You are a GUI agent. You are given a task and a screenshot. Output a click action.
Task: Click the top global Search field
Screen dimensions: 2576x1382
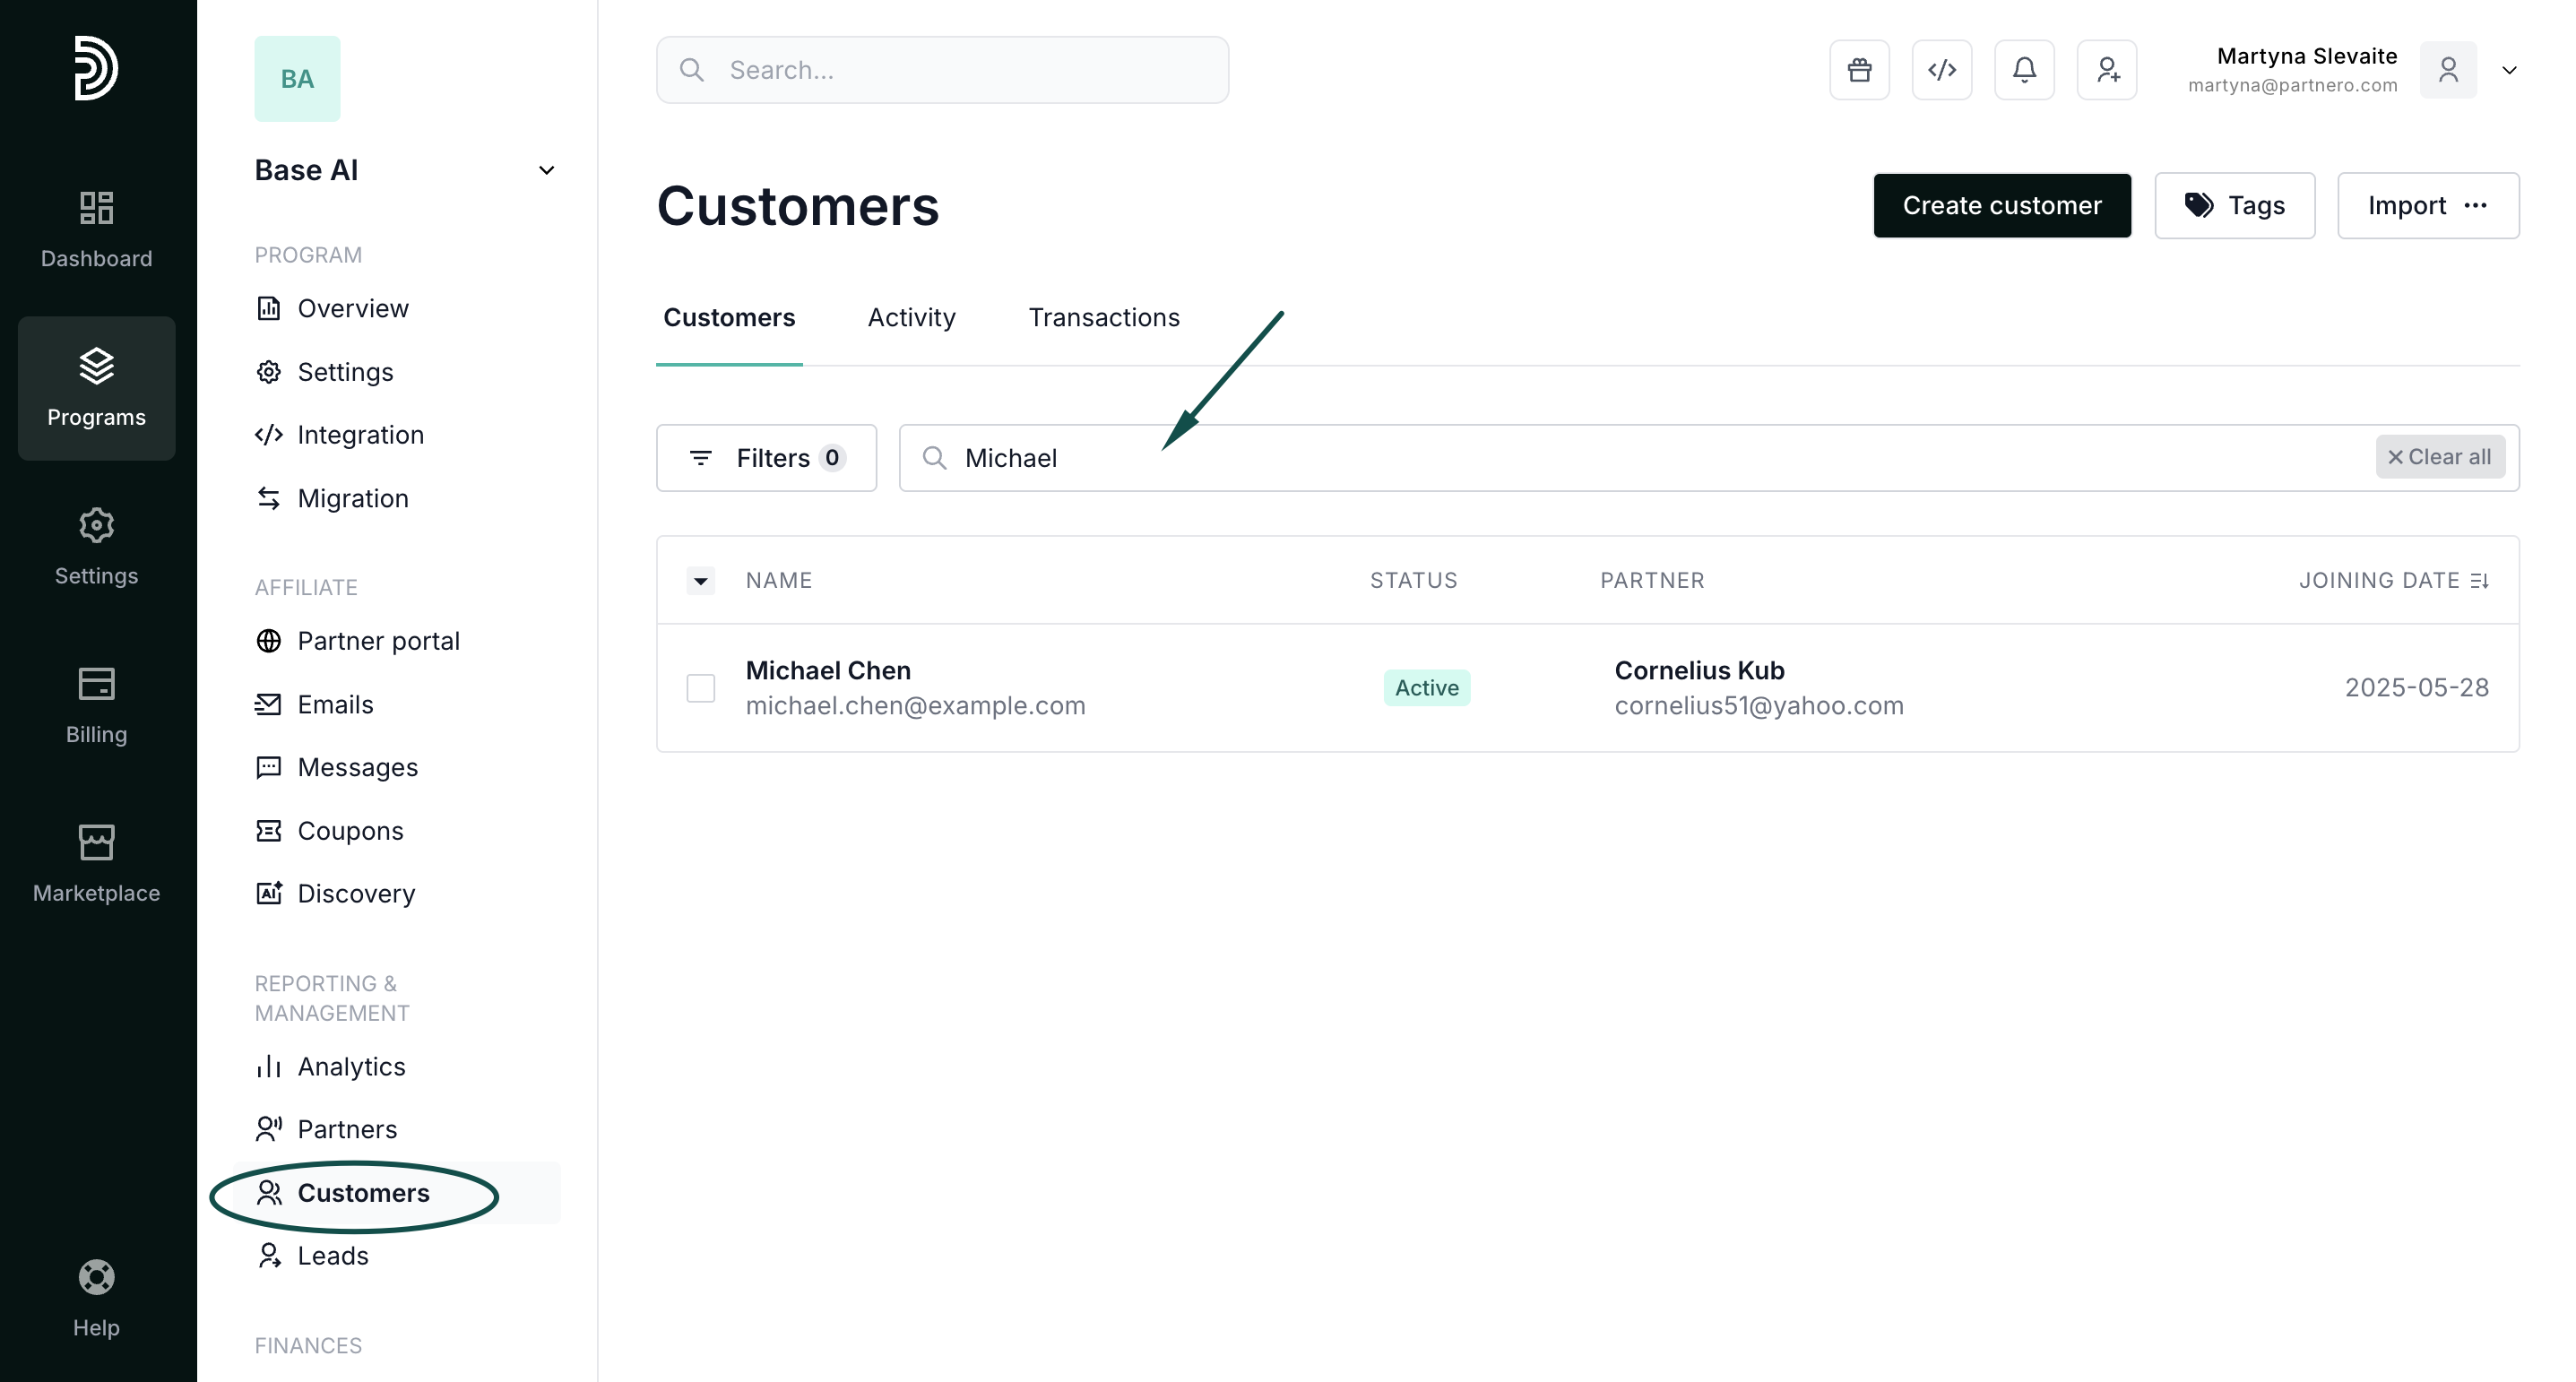coord(942,70)
